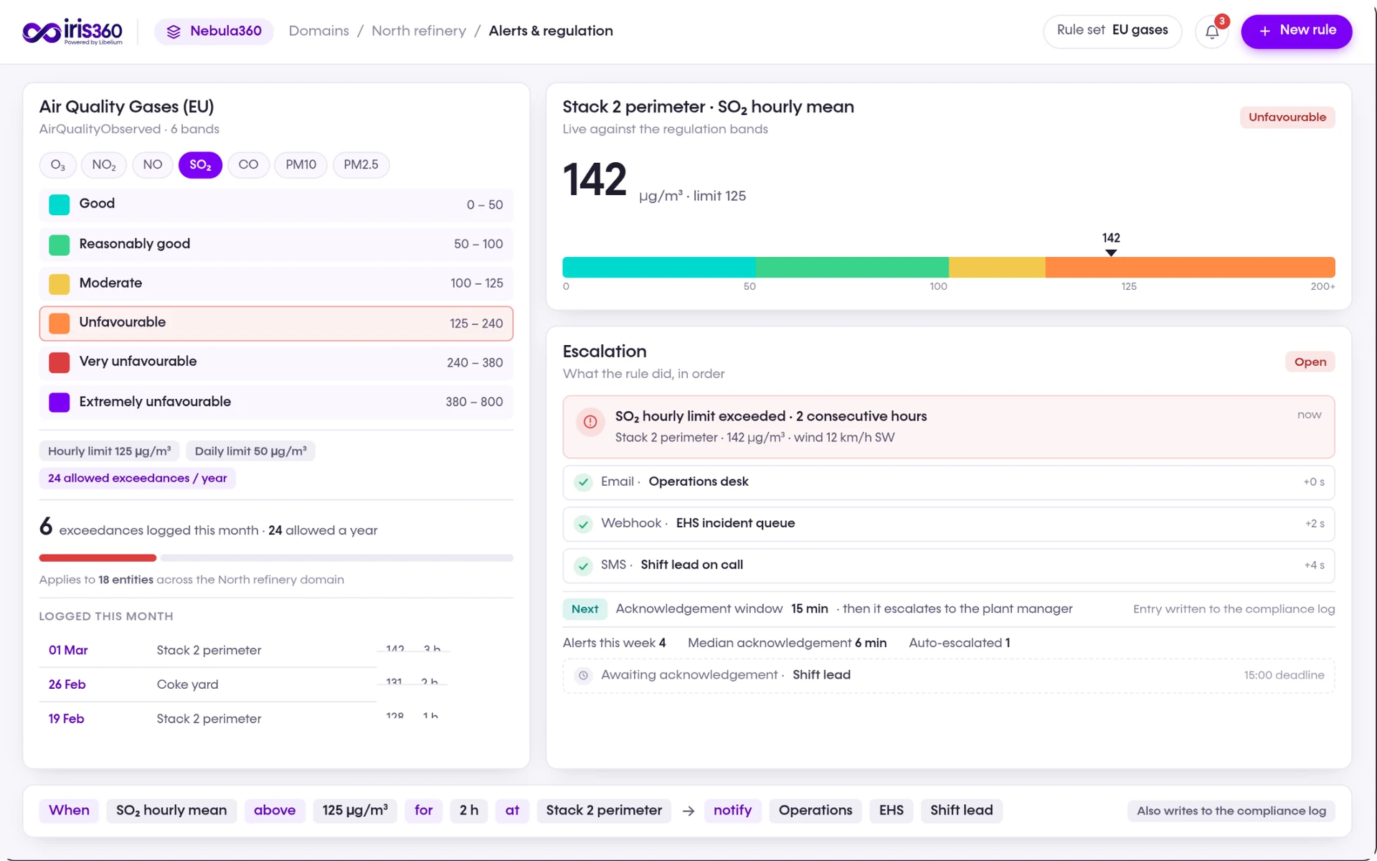This screenshot has height=861, width=1377.
Task: Select the NO₂ gas chip
Action: (104, 165)
